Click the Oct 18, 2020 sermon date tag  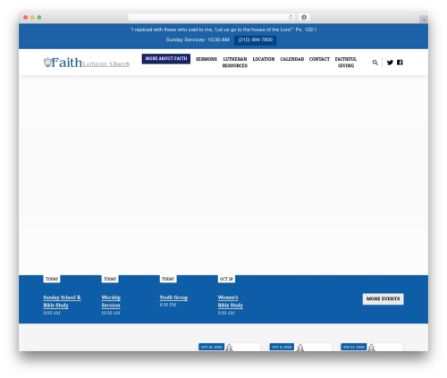[212, 347]
